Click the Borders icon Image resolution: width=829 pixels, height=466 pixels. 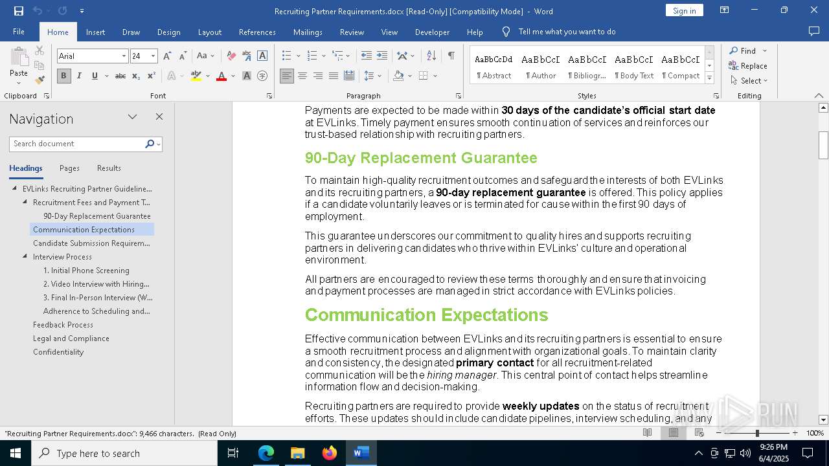tap(424, 76)
